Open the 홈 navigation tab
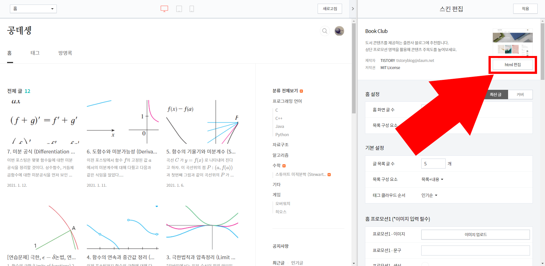The height and width of the screenshot is (266, 545). coord(10,53)
